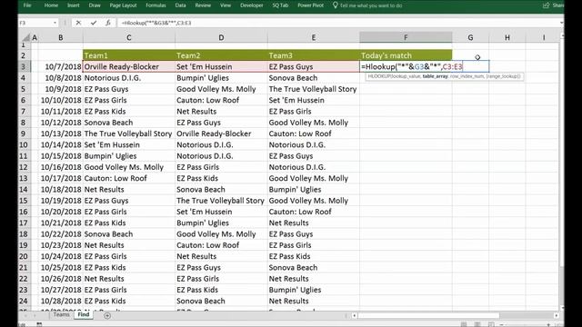This screenshot has width=582, height=327.
Task: Open the Home ribbon tab
Action: click(x=51, y=5)
